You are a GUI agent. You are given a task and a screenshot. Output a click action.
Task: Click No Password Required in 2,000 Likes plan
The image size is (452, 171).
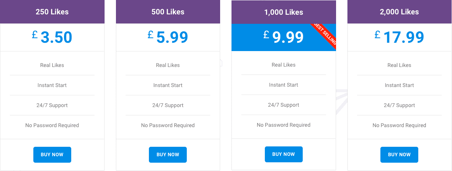pos(399,126)
